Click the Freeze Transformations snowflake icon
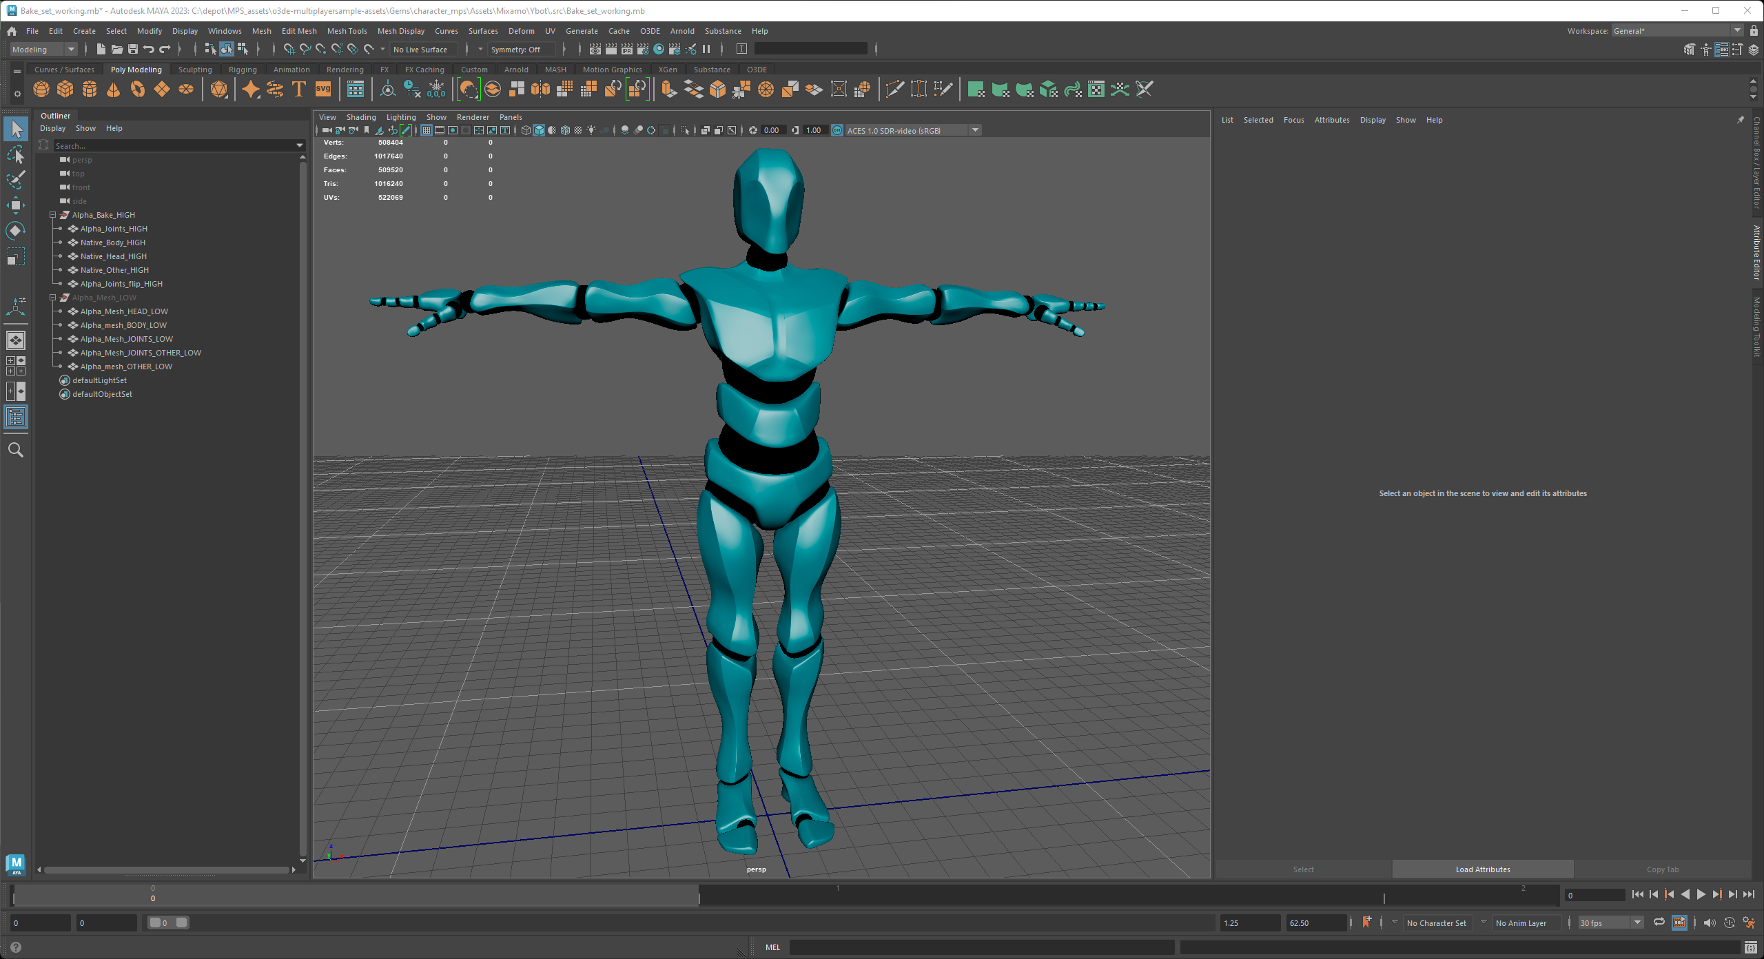 pyautogui.click(x=436, y=90)
